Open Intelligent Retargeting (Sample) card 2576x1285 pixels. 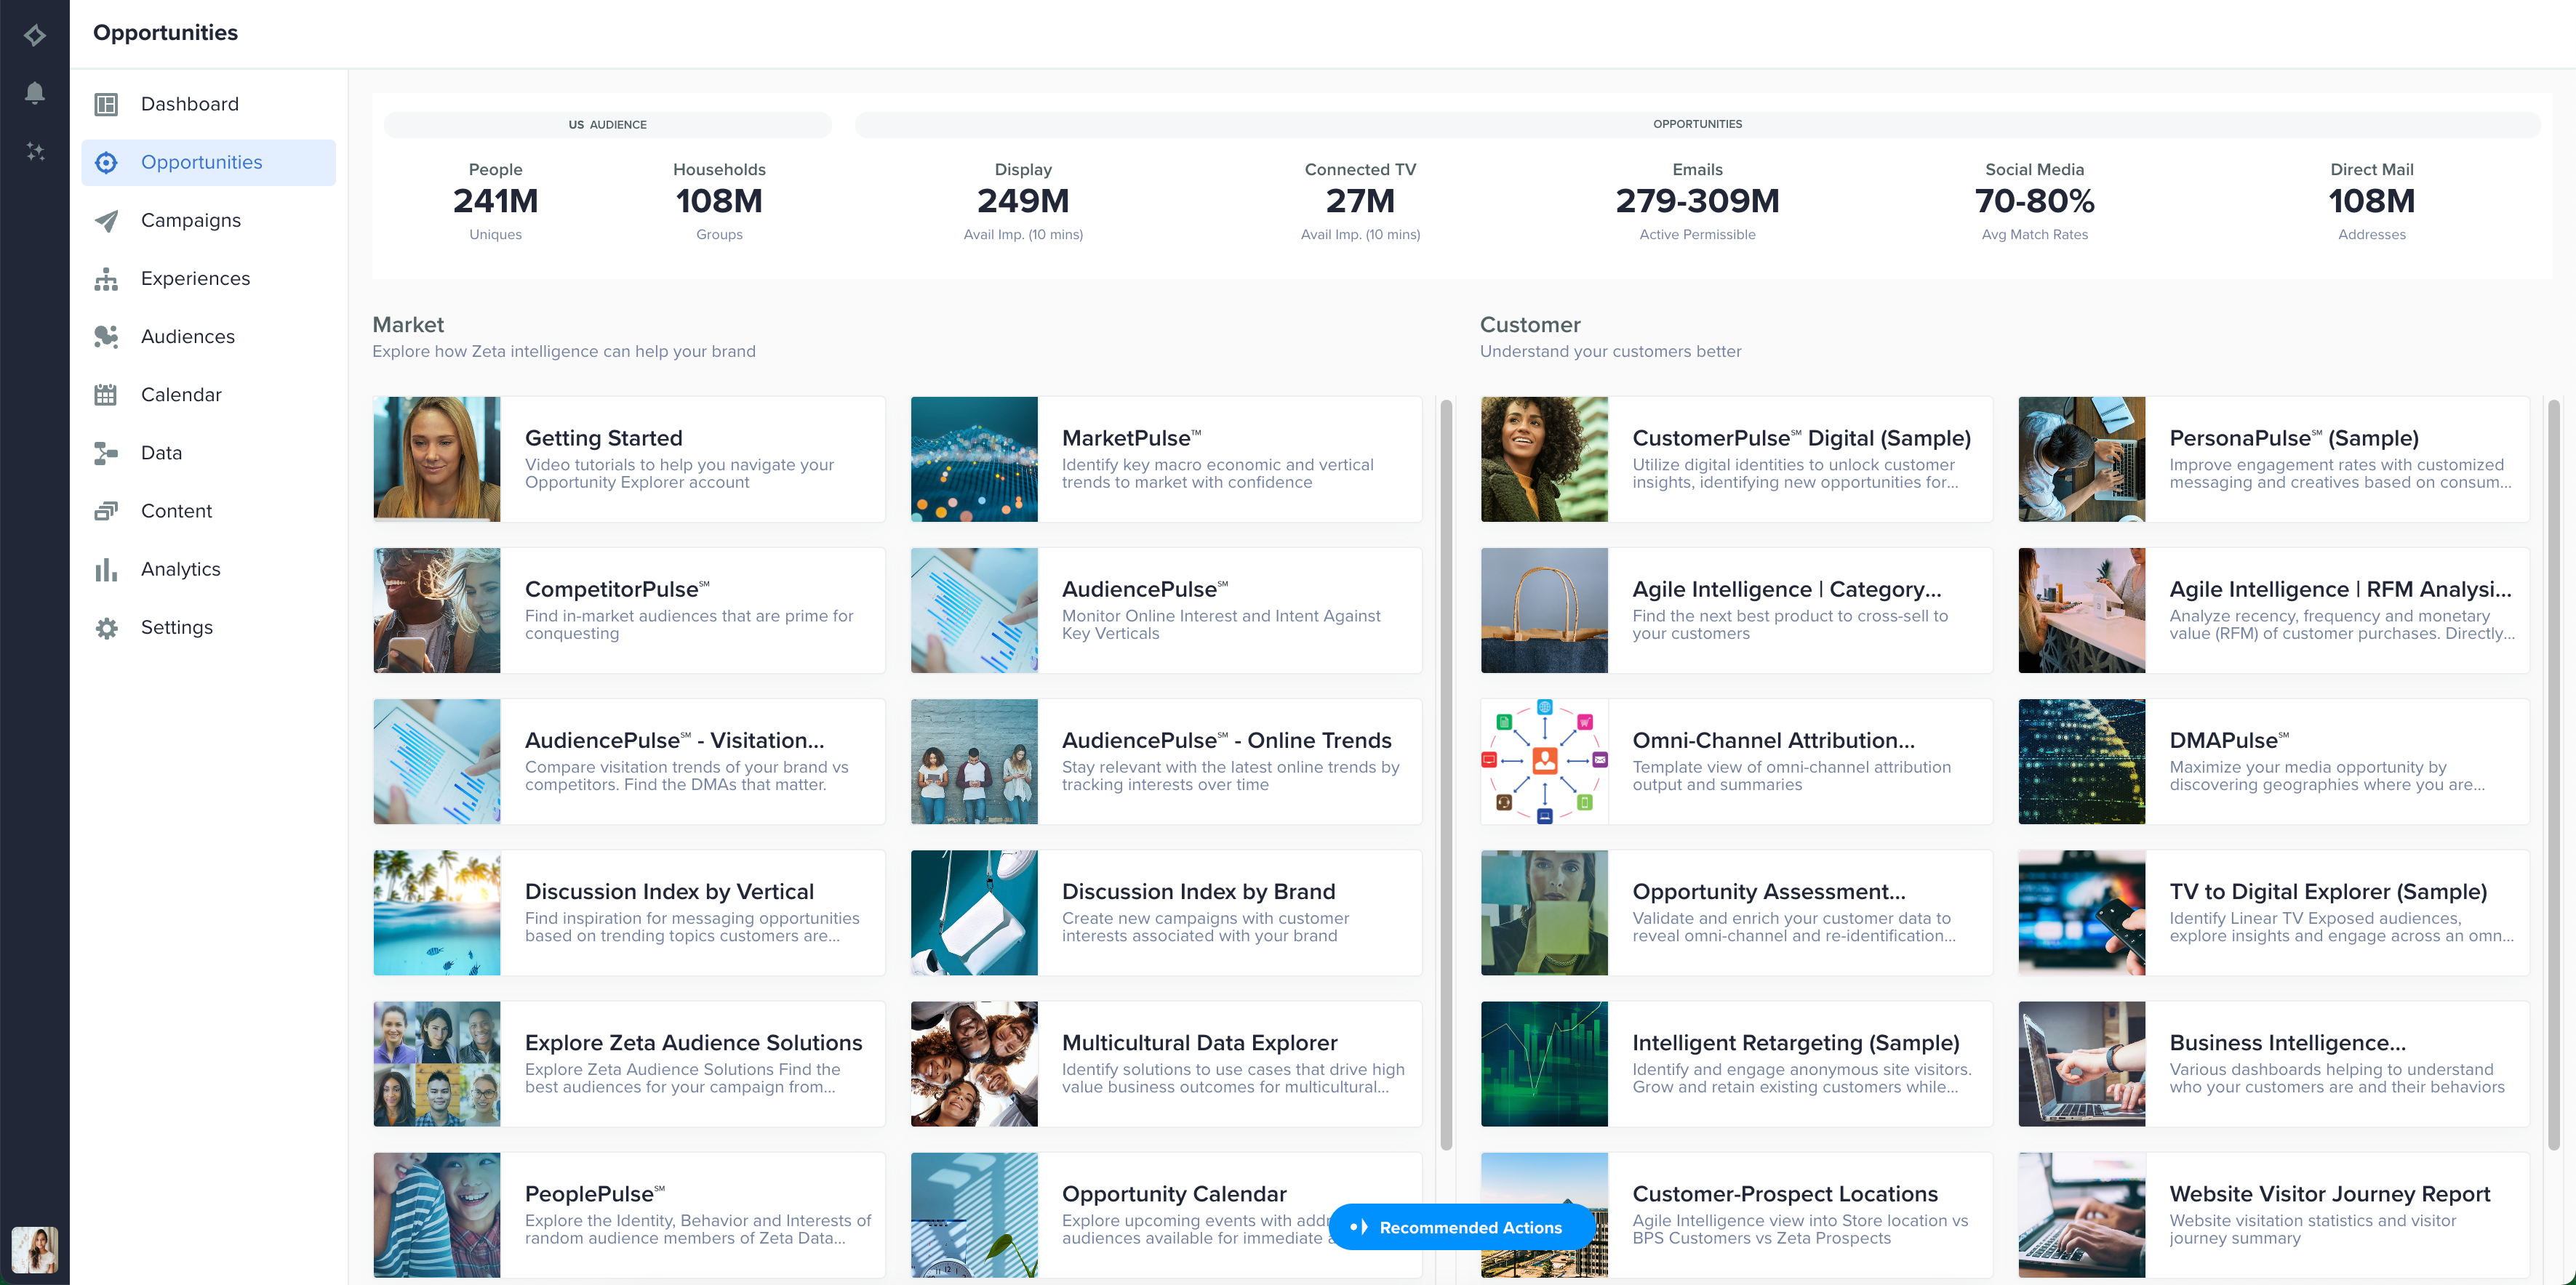pyautogui.click(x=1736, y=1063)
